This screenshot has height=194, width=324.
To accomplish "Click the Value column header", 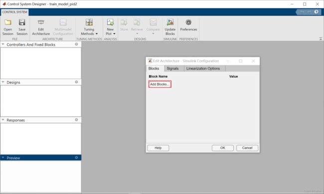I will [233, 76].
